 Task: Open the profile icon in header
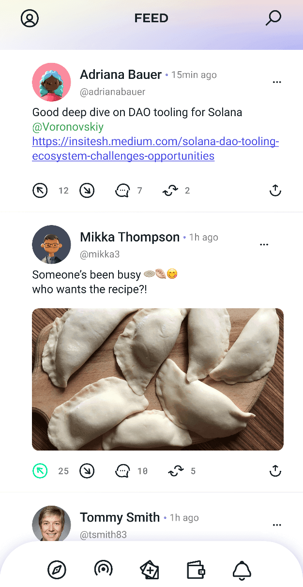[x=30, y=18]
